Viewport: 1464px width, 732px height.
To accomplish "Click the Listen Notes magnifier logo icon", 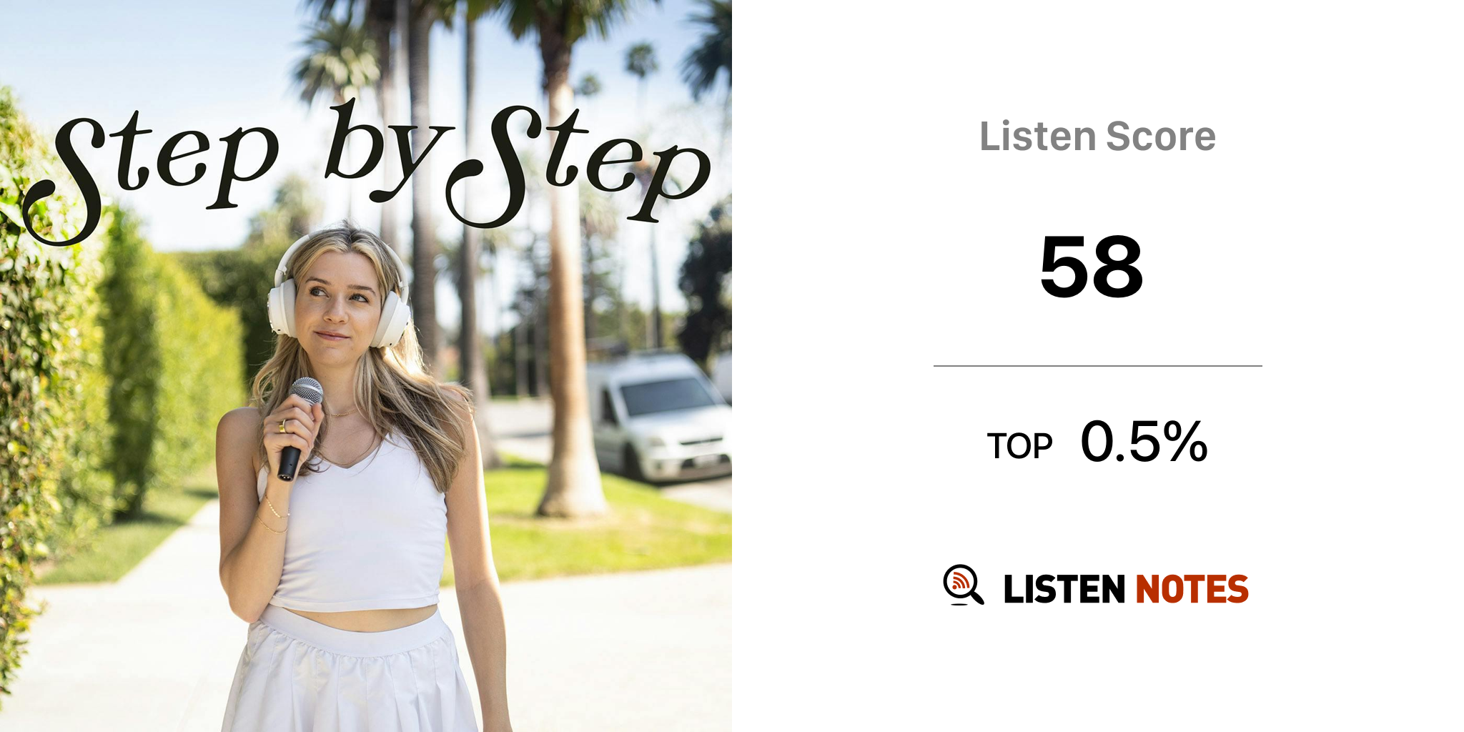I will 963,585.
